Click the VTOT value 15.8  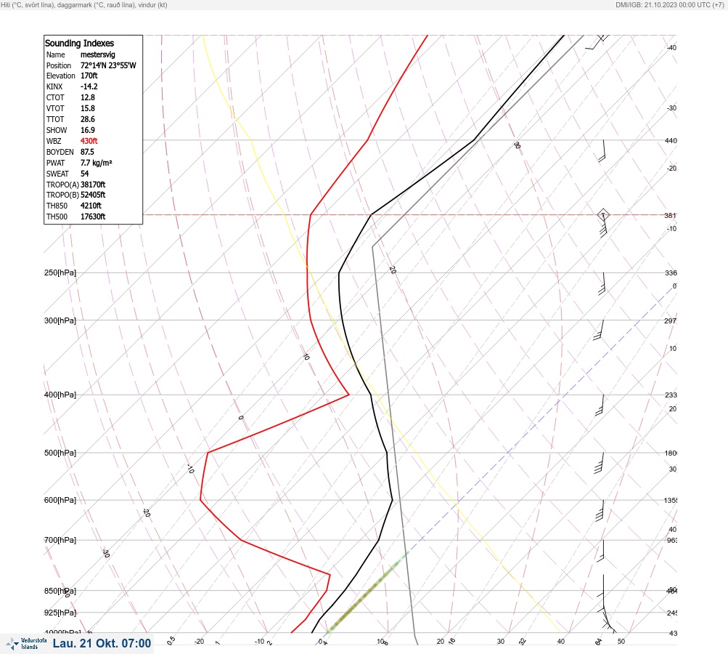point(87,108)
